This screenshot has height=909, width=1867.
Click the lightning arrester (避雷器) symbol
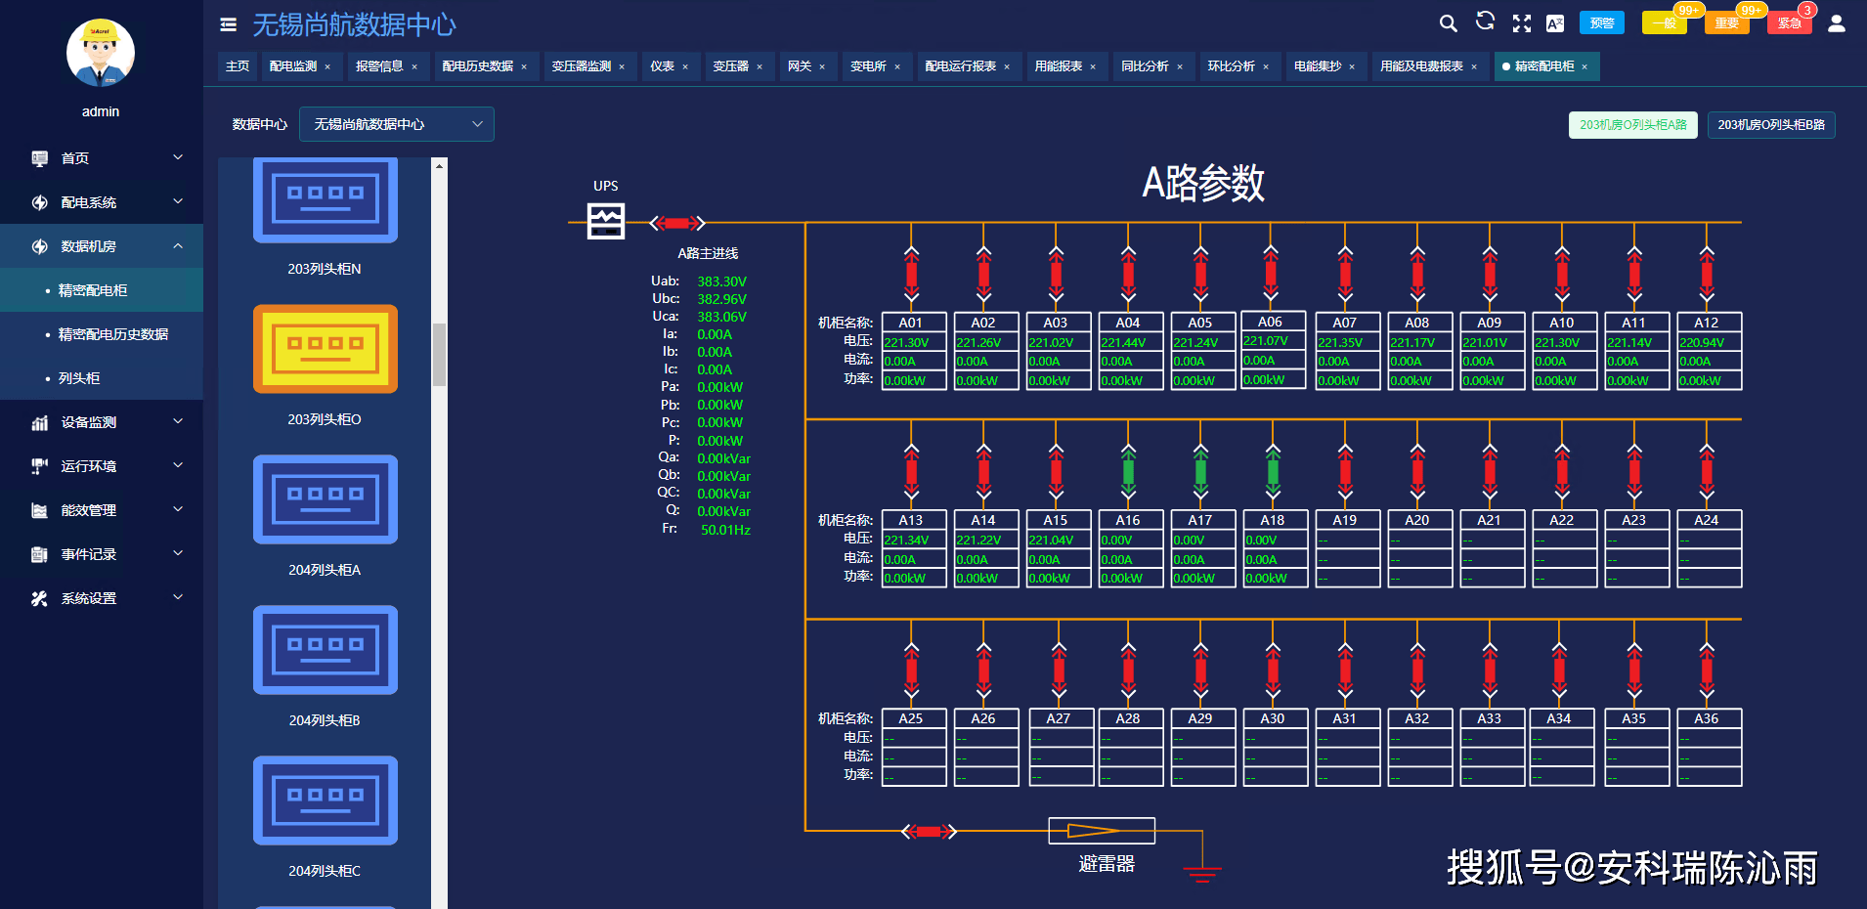click(1101, 831)
